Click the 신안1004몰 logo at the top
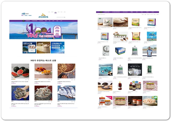Image resolution: width=171 pixels, height=121 pixels. pos(43,16)
